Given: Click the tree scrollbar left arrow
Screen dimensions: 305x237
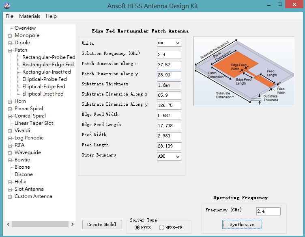Looking at the screenshot, I should click(8, 224).
